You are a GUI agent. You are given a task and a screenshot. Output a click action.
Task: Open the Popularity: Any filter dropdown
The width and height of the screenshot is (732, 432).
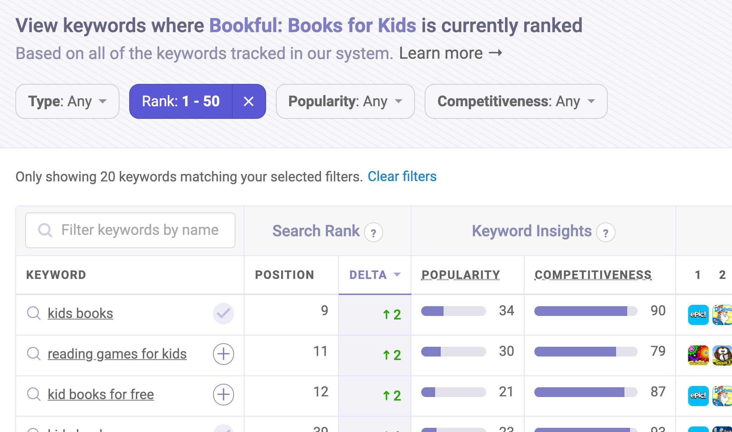pyautogui.click(x=345, y=101)
